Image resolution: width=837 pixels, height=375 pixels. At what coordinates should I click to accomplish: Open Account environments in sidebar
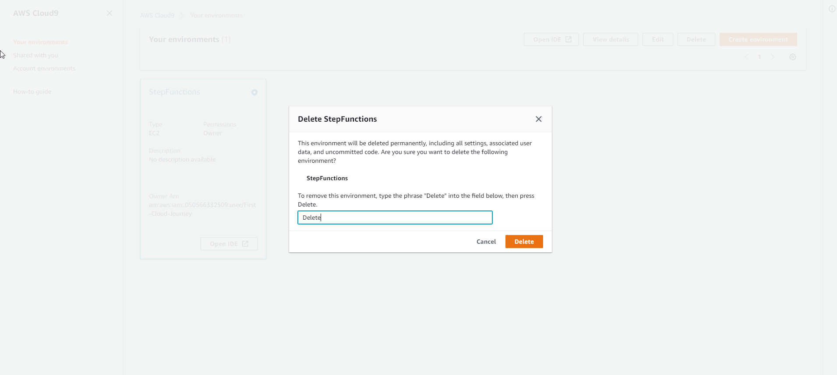point(44,68)
